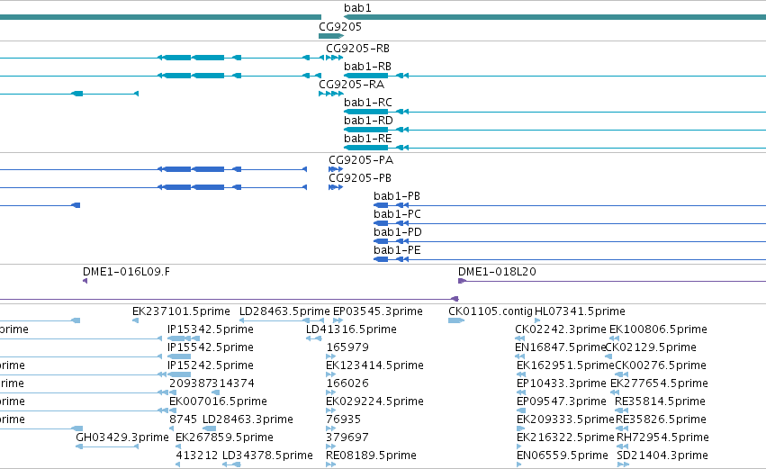Click the IP15542.5prime EST label
The image size is (766, 469).
pos(210,347)
